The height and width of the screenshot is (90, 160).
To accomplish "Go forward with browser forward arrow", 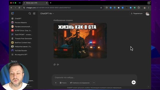I will [15, 8].
